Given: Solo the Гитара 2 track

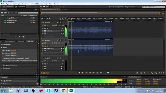Looking at the screenshot, I should pos(60,58).
